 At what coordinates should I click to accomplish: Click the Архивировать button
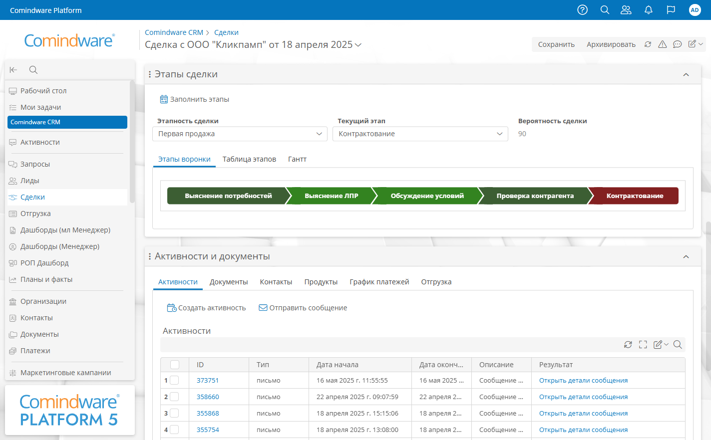pos(611,44)
